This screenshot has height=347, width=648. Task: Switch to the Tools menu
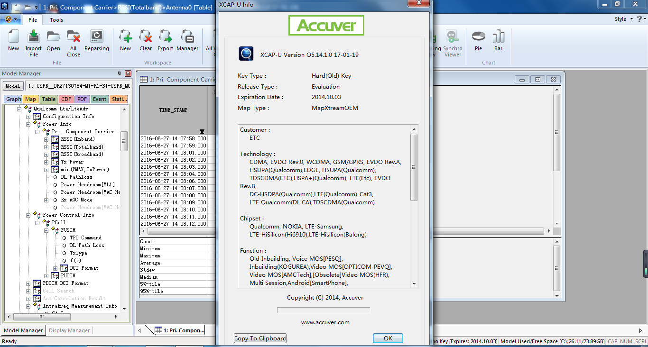pos(56,20)
